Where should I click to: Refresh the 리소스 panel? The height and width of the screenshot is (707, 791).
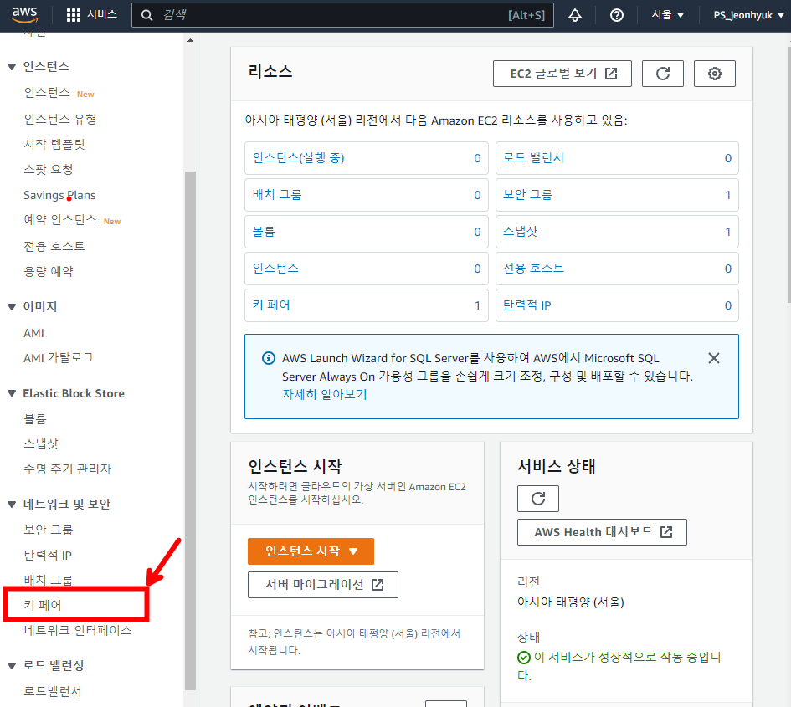(662, 74)
